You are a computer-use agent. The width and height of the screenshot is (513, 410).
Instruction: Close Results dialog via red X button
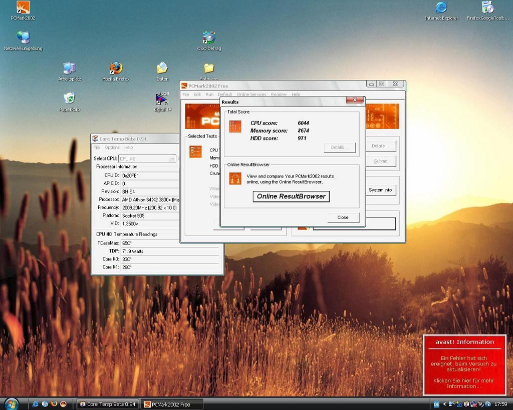pyautogui.click(x=355, y=100)
